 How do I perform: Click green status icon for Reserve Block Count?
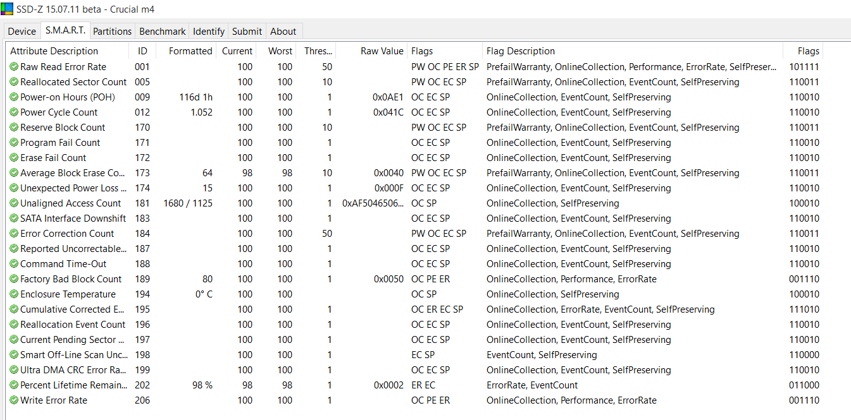pos(14,128)
